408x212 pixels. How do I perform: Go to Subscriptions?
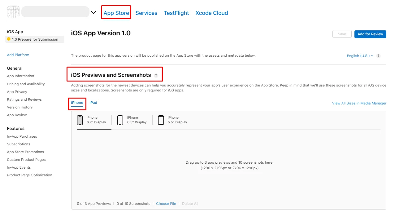tap(19, 144)
